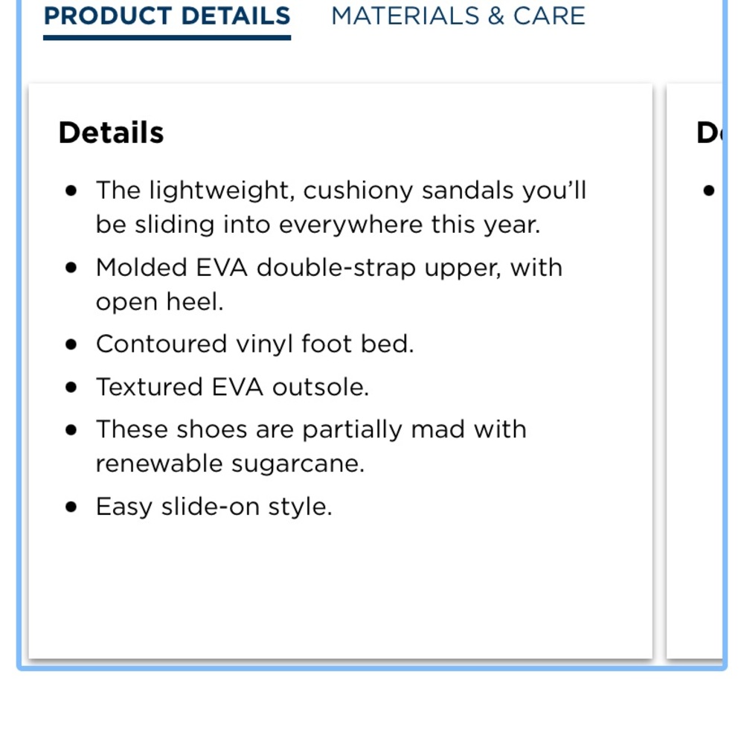The image size is (744, 744).
Task: Switch to the Materials & Care tab
Action: point(458,16)
